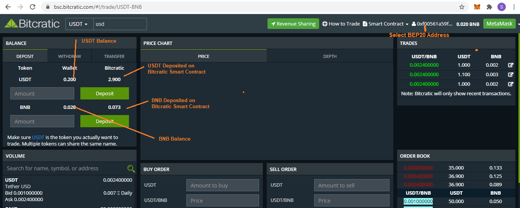Show the Depth chart tab

[x=329, y=56]
